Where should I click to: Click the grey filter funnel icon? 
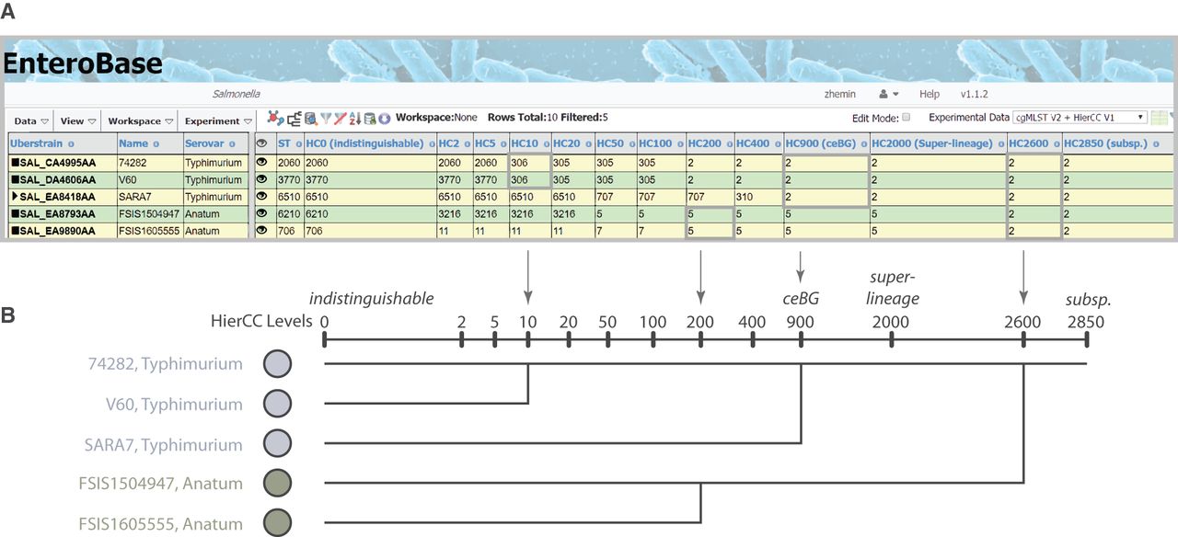coord(325,118)
